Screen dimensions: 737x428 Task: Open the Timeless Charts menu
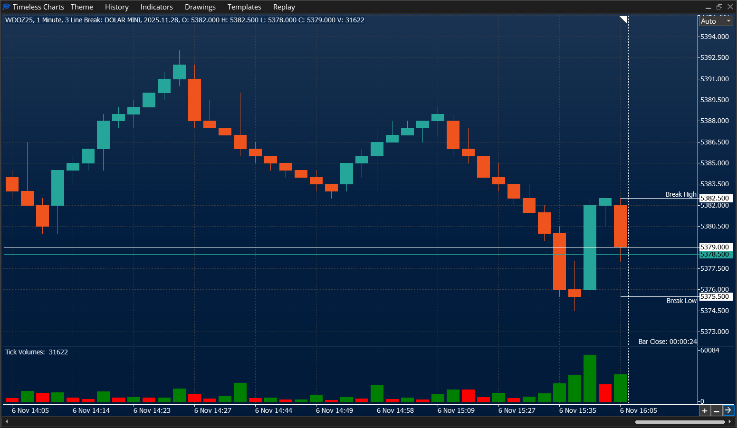38,7
